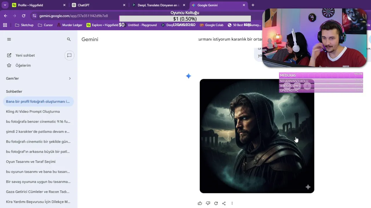
Task: Open the three-dot more options menu
Action: (232, 203)
